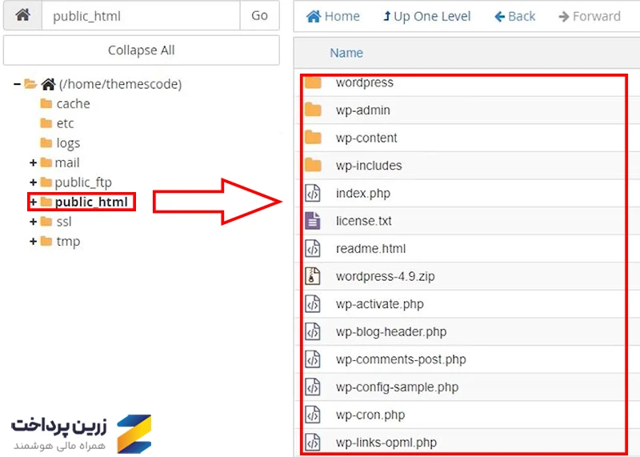Expand the public_ftp folder tree node
This screenshot has height=457, width=640.
pyautogui.click(x=33, y=182)
